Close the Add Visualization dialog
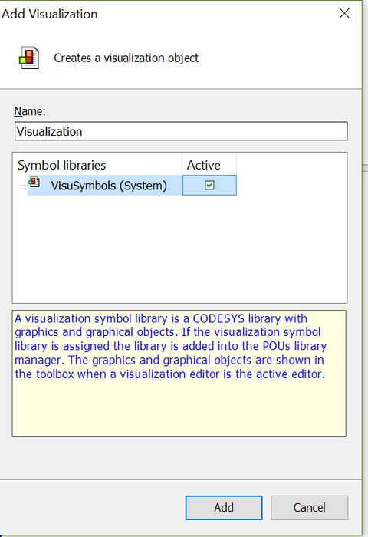368x537 pixels. (344, 13)
